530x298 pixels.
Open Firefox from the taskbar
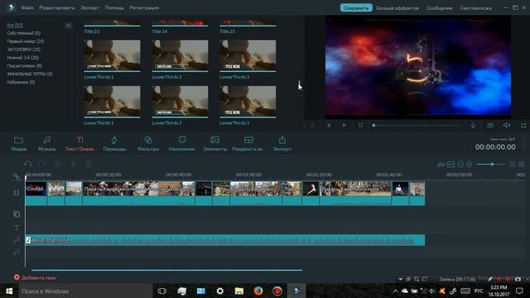coord(258,291)
